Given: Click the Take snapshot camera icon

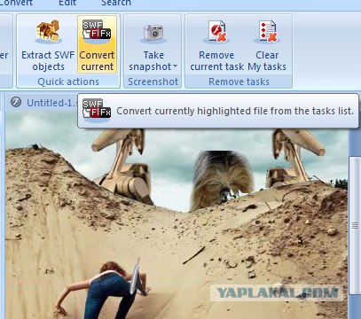Looking at the screenshot, I should (153, 33).
